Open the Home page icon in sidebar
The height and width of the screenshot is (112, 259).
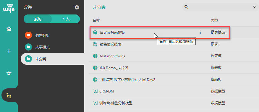click(9, 29)
